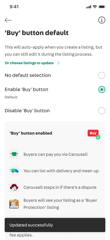The image size is (110, 240).
Task: Expand the chevron next to choose listings
Action: tap(58, 63)
